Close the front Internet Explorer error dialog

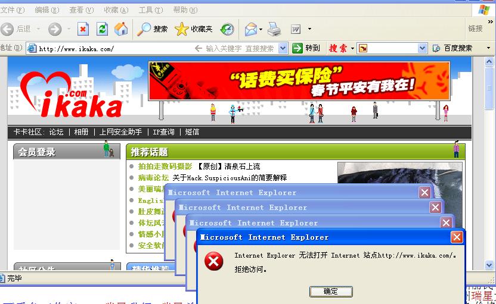457,237
